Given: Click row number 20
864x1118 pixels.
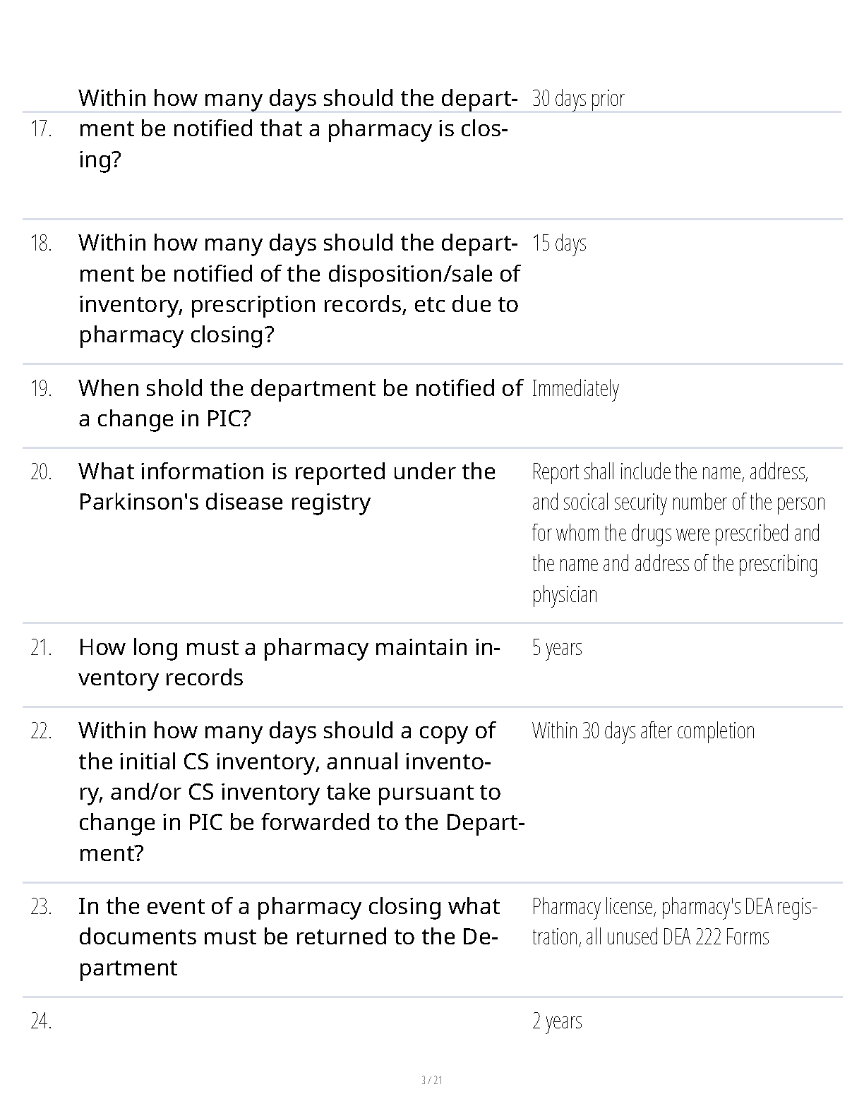Looking at the screenshot, I should point(41,471).
